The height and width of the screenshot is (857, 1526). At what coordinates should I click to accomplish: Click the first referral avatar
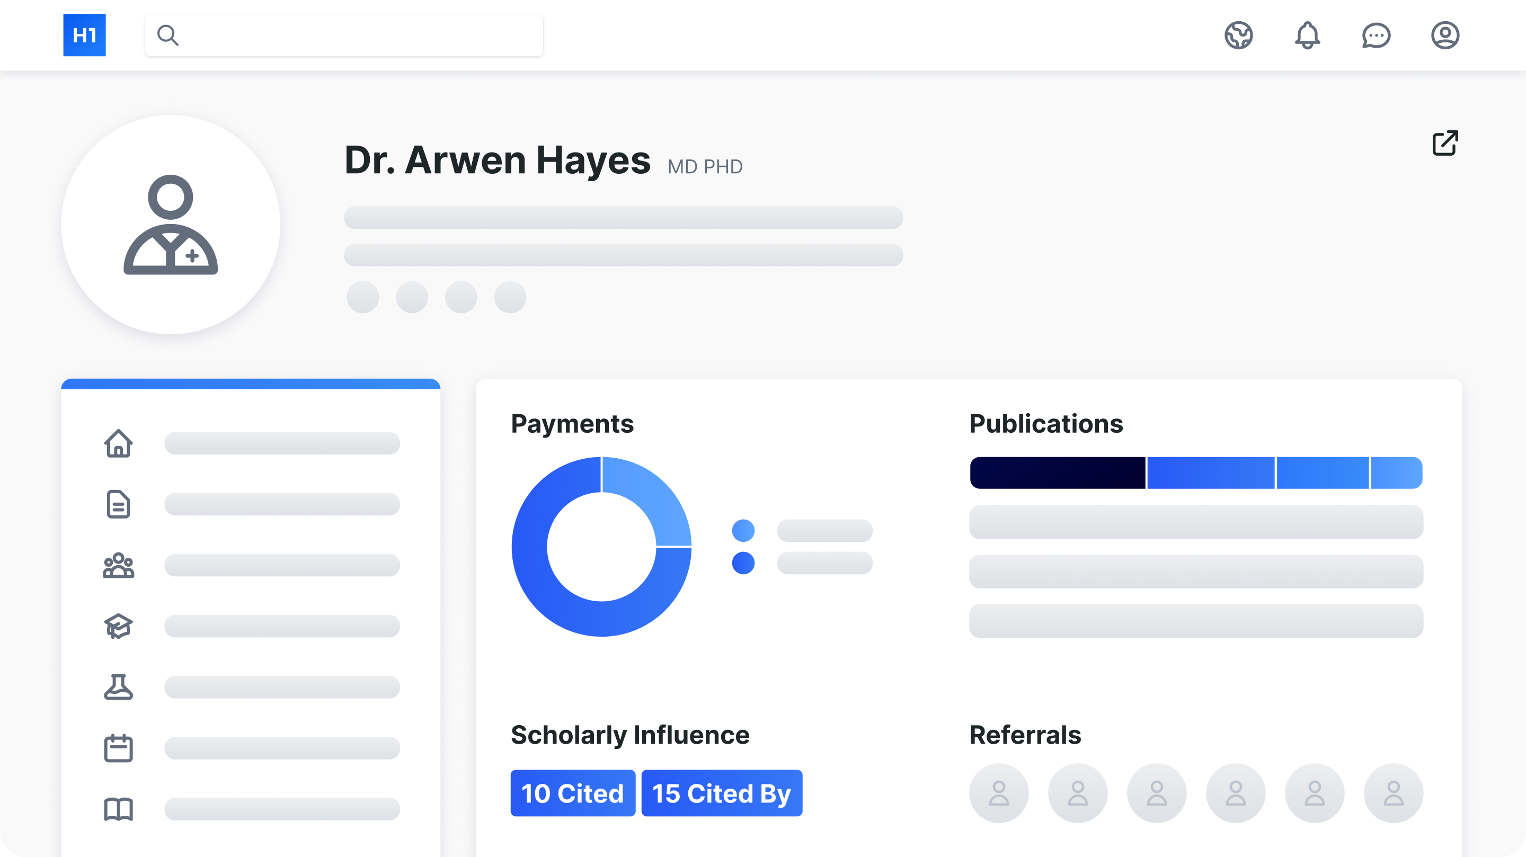point(999,793)
